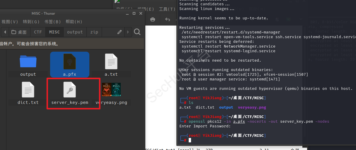Open the 视图(V) menu
The image size is (356, 150).
click(x=10, y=22)
